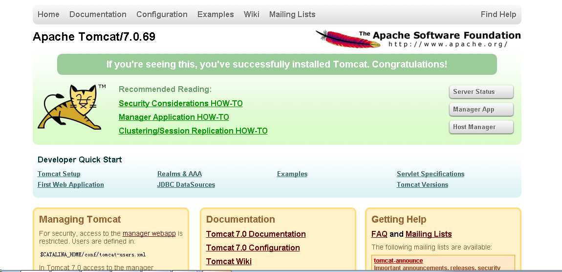Click the Recommended Reading label
562x272 pixels.
pyautogui.click(x=165, y=89)
